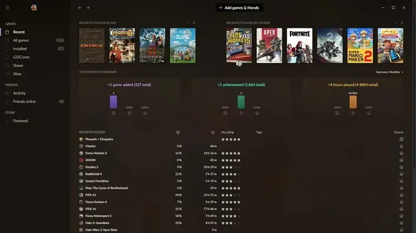Click orange hours played bar
This screenshot has width=416, height=233.
[353, 102]
